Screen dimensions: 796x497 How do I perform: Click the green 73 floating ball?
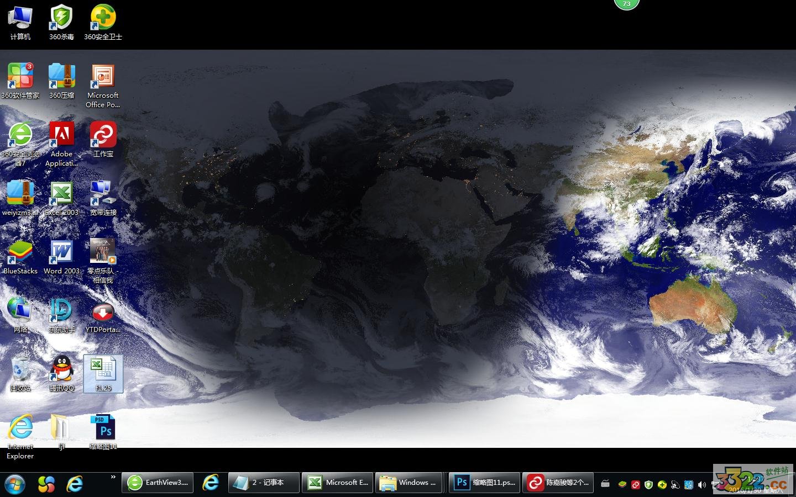point(626,4)
